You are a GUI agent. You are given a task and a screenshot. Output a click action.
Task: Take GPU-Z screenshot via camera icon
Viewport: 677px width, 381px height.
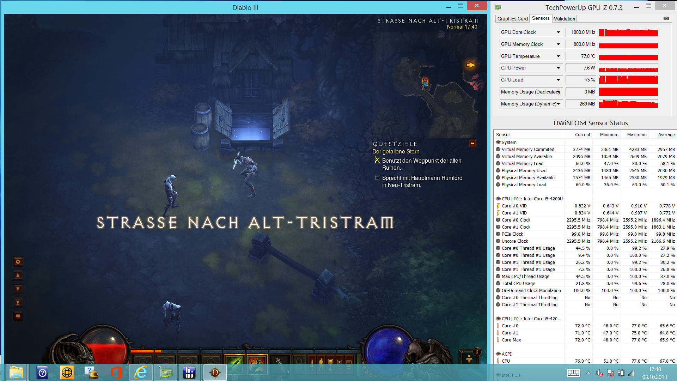point(666,18)
